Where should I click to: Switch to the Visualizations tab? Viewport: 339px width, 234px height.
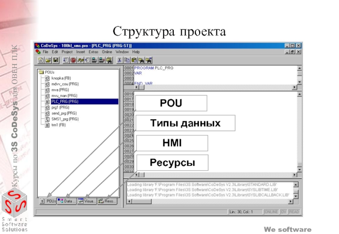point(87,201)
